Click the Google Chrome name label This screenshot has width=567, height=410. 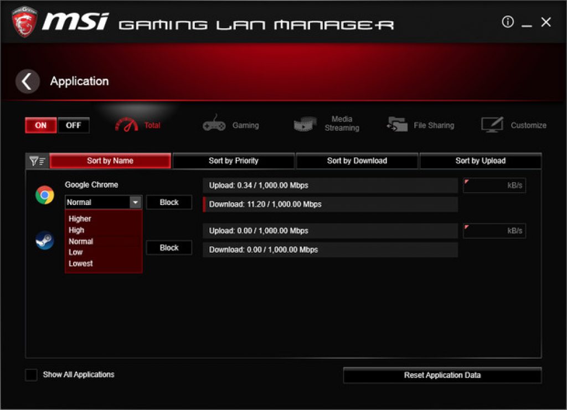tap(91, 184)
